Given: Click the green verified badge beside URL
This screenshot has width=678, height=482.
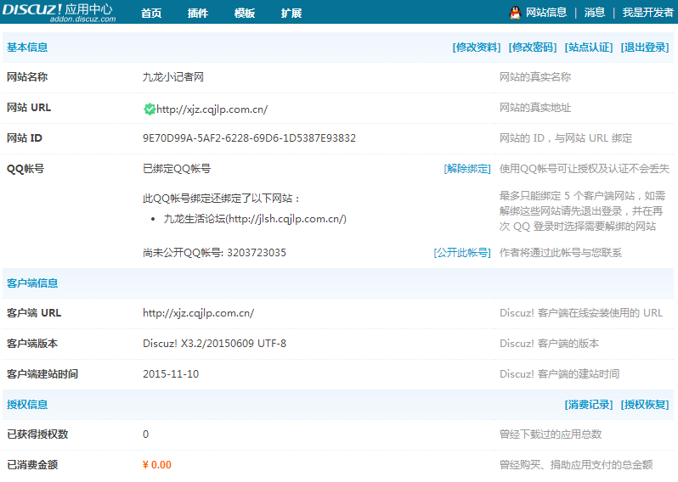Looking at the screenshot, I should click(x=150, y=109).
